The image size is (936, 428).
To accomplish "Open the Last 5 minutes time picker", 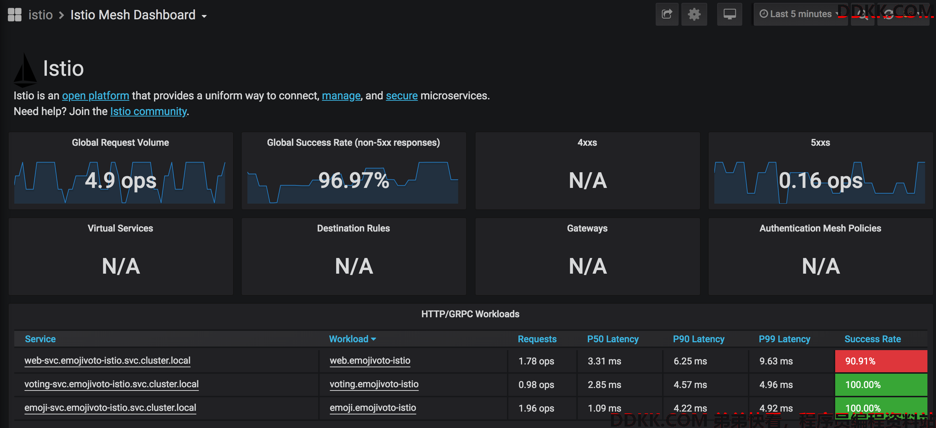I will (x=800, y=14).
